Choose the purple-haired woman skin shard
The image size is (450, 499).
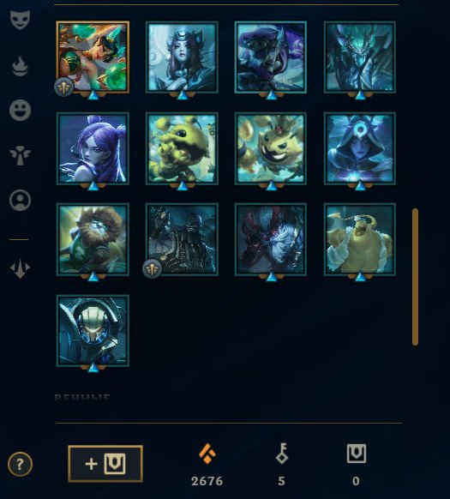pyautogui.click(x=93, y=148)
